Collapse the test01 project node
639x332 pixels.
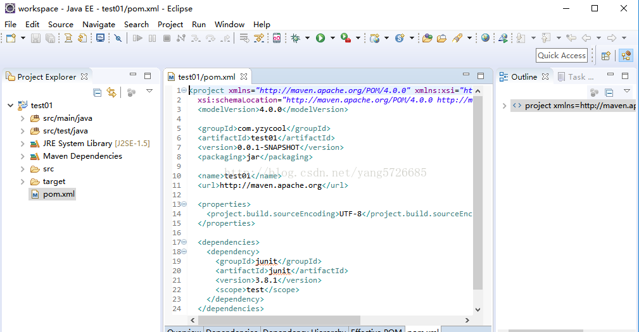click(10, 106)
